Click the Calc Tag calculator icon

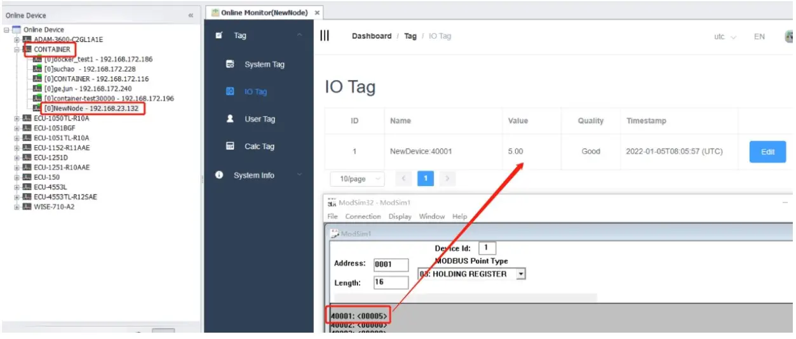pyautogui.click(x=230, y=146)
